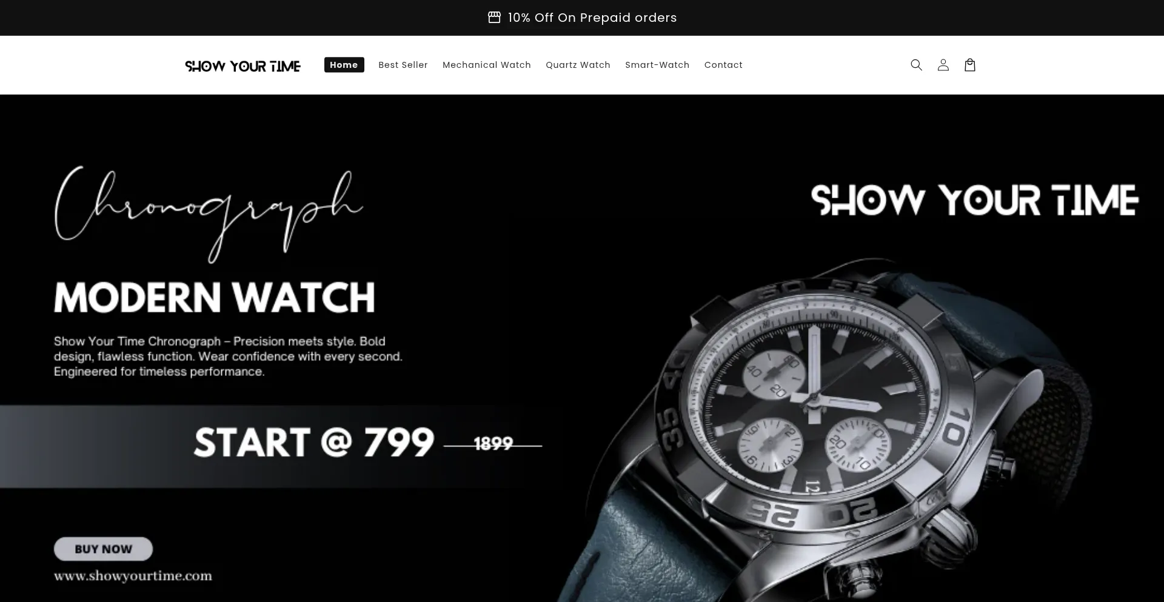The height and width of the screenshot is (602, 1164).
Task: Click the 10% Off On Prepaid orders announcement
Action: (592, 18)
